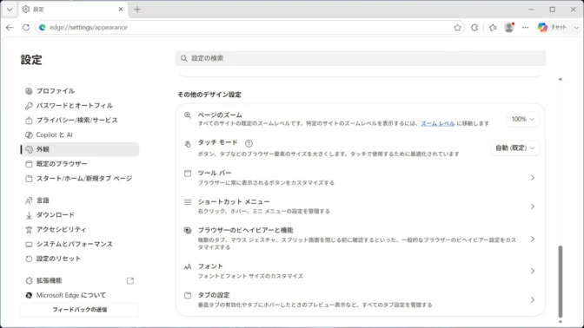Open 言語 settings section

click(x=80, y=200)
